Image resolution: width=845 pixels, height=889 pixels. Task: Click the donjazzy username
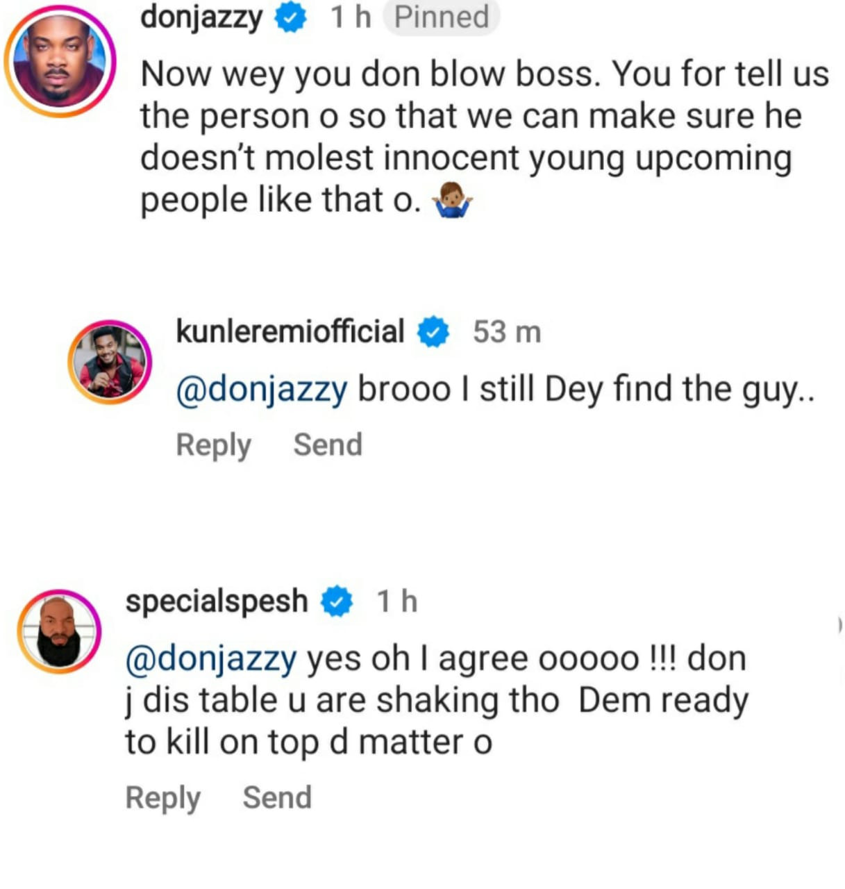click(202, 17)
